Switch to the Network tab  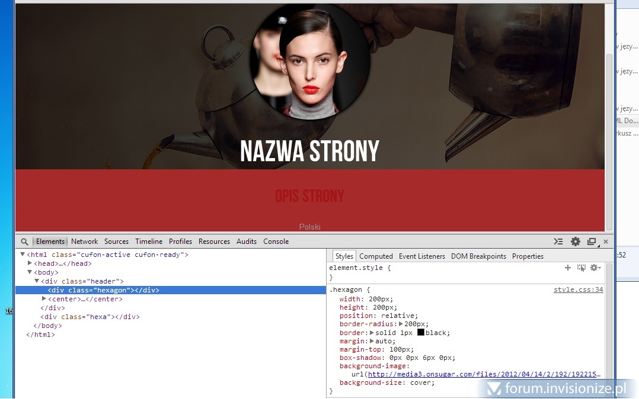click(84, 242)
